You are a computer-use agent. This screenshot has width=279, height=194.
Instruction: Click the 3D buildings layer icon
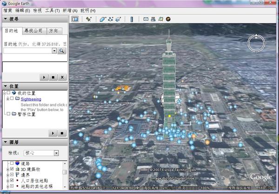tap(17, 169)
